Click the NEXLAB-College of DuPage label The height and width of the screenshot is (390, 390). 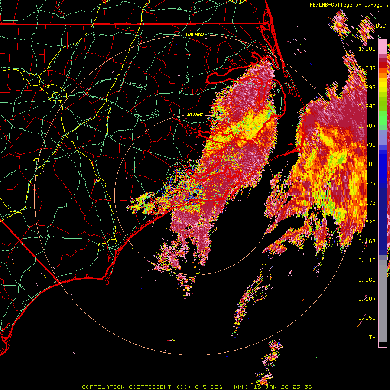coord(346,5)
